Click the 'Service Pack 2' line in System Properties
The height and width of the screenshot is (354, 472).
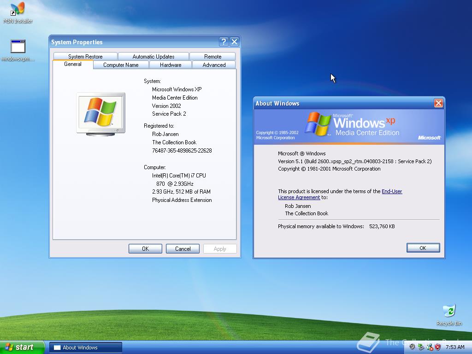[x=169, y=114]
